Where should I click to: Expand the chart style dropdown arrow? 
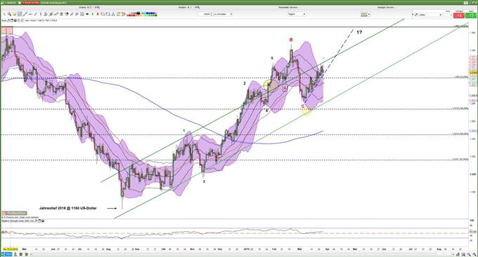point(369,14)
